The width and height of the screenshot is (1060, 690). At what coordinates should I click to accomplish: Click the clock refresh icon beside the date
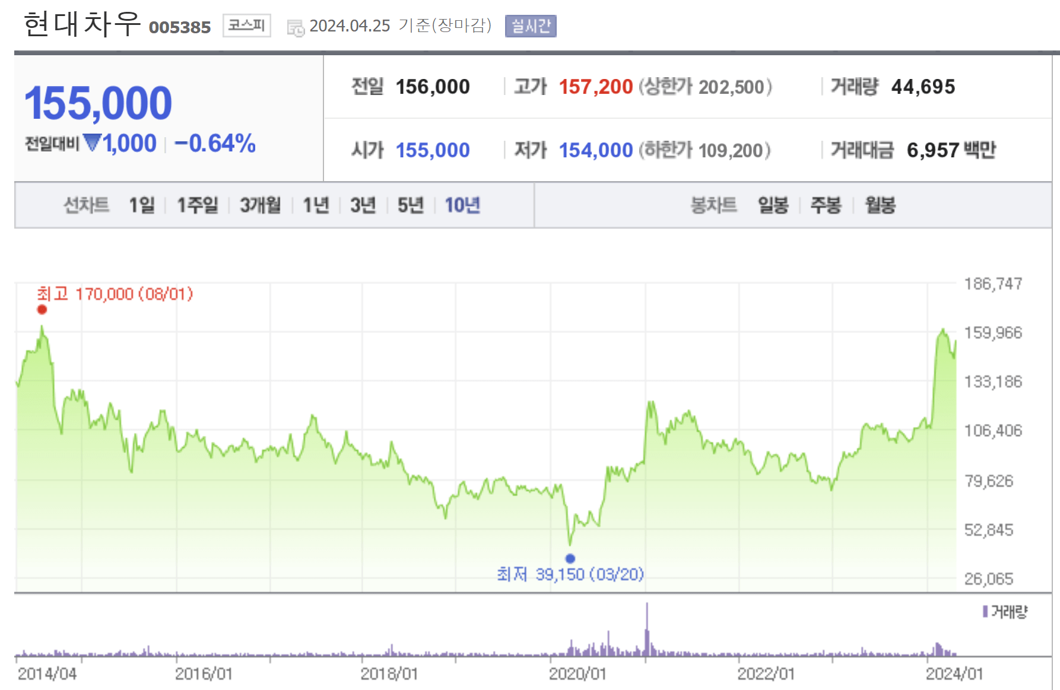[x=295, y=26]
